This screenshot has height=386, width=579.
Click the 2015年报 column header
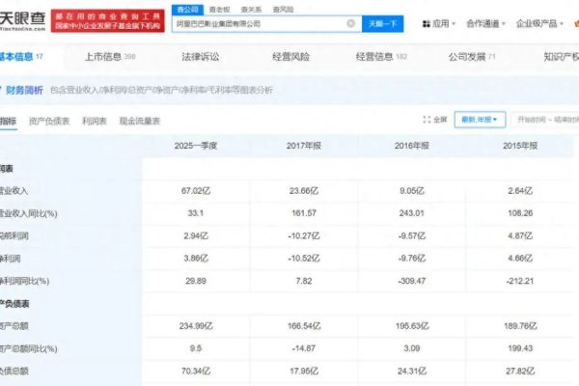(520, 146)
